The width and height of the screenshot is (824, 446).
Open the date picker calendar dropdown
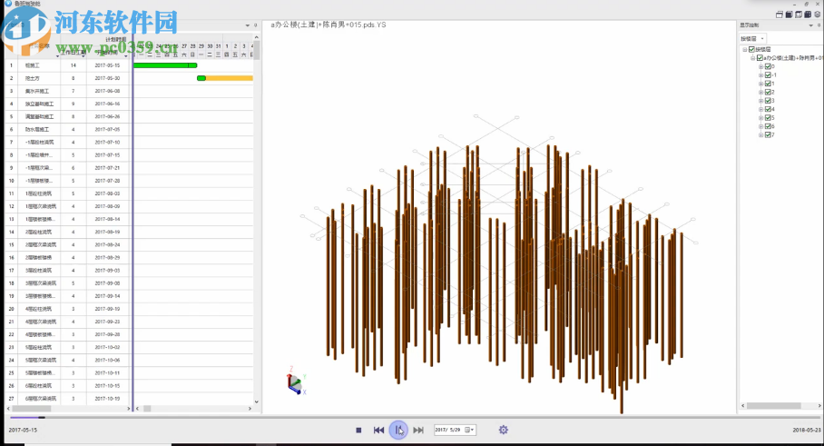pyautogui.click(x=469, y=430)
